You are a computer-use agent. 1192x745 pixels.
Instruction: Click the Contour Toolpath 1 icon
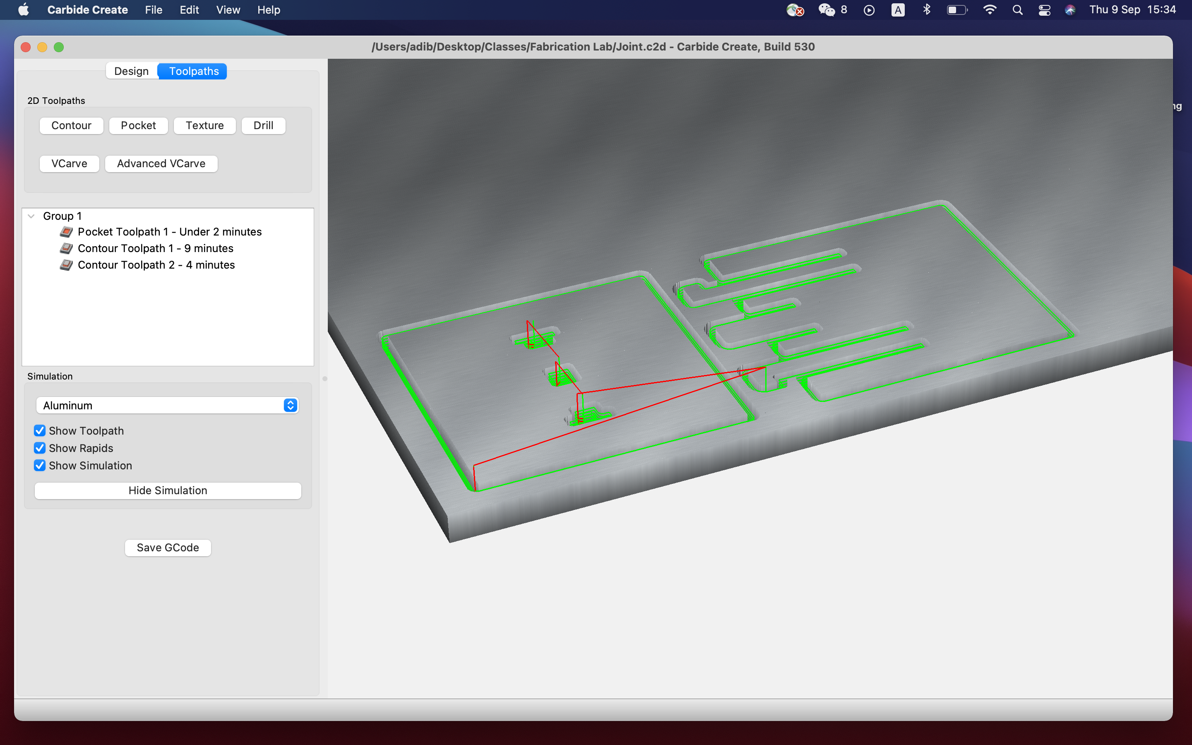[x=67, y=248]
